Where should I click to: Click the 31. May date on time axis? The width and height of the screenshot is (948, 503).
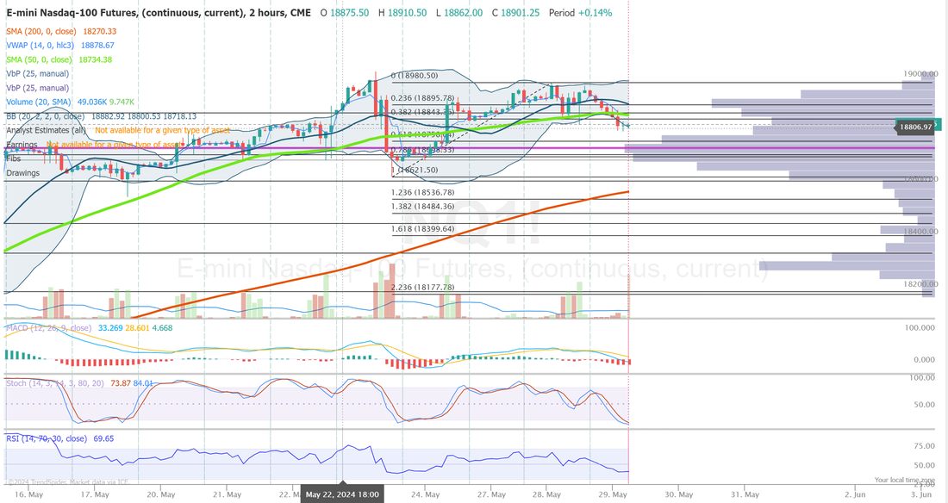[745, 494]
